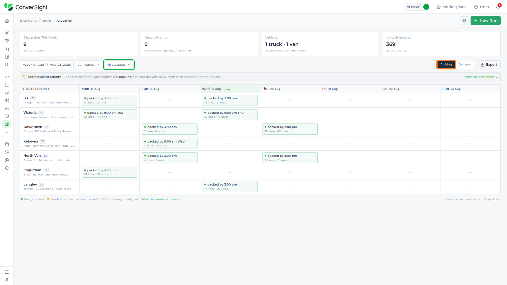The width and height of the screenshot is (507, 285).
Task: Toggle the AI Mode switch
Action: point(426,7)
